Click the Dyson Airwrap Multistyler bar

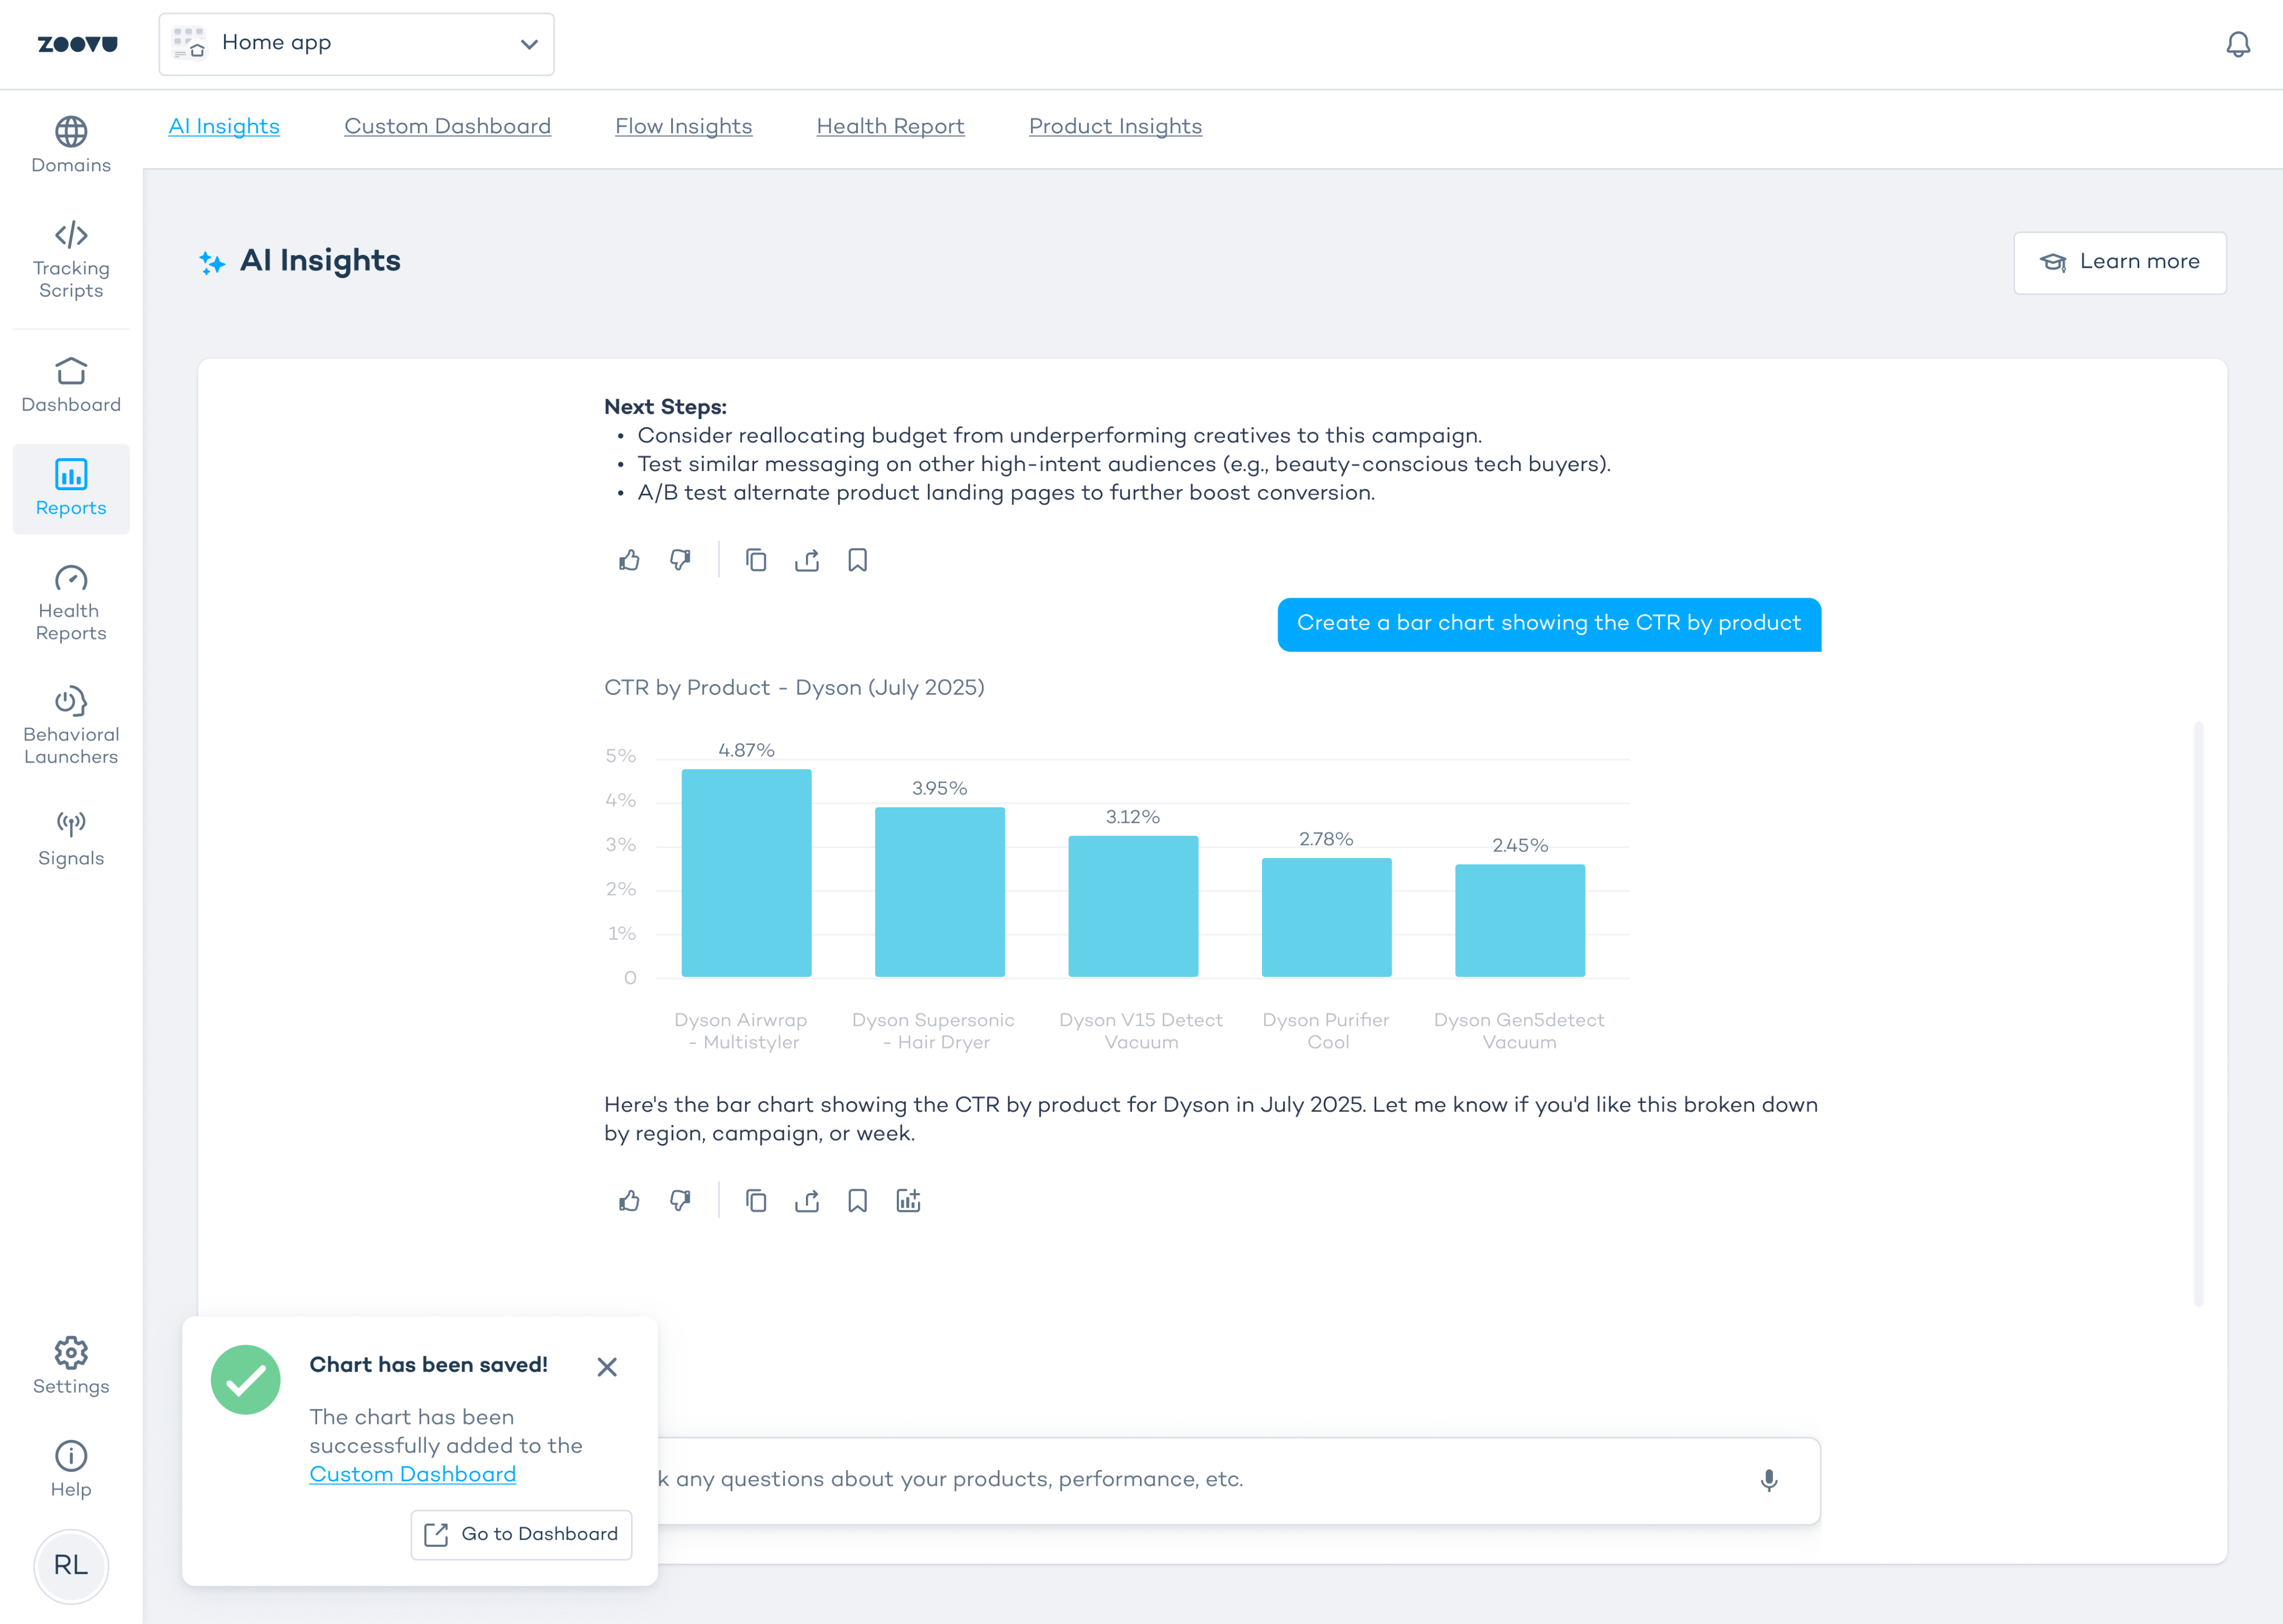pyautogui.click(x=746, y=872)
